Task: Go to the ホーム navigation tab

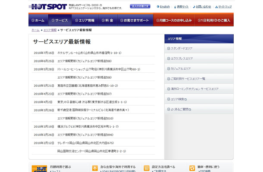Action: pos(38,20)
